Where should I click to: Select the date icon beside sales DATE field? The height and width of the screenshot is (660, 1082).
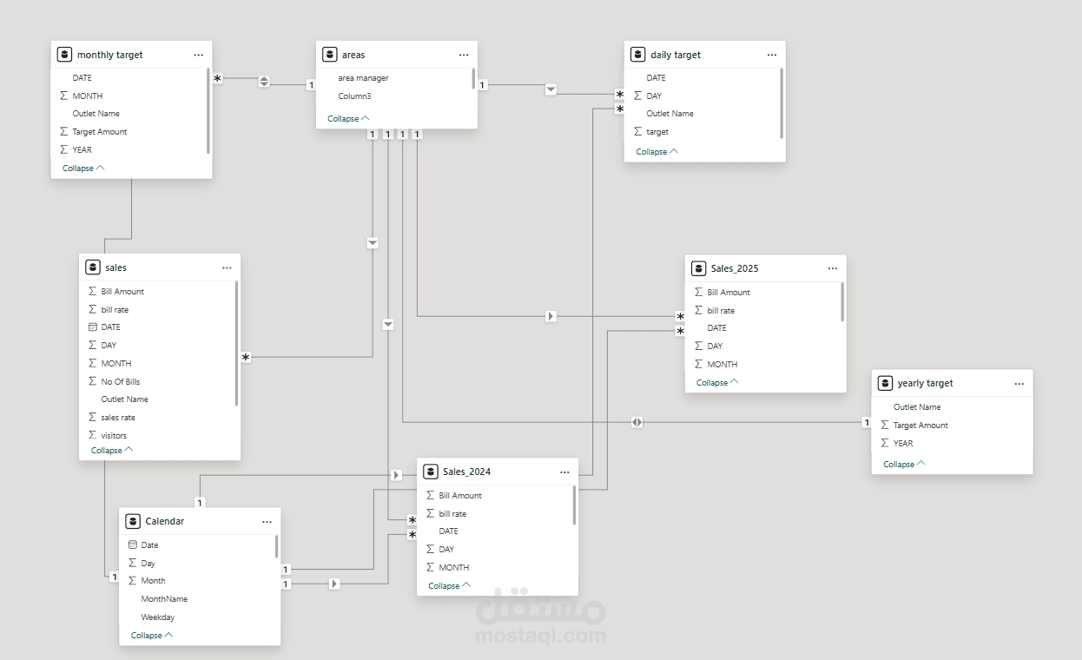pos(93,327)
